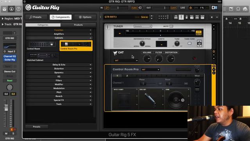The width and height of the screenshot is (250, 141).
Task: Toggle the noise Gate button
Action: coord(134,8)
